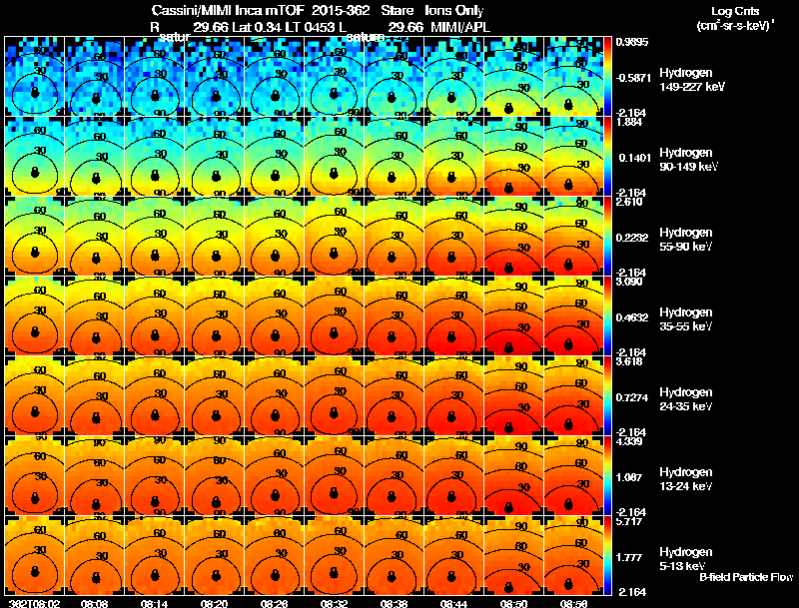Open the 08:38 panel in the 90-149 keV row
The width and height of the screenshot is (799, 608).
coord(394,157)
